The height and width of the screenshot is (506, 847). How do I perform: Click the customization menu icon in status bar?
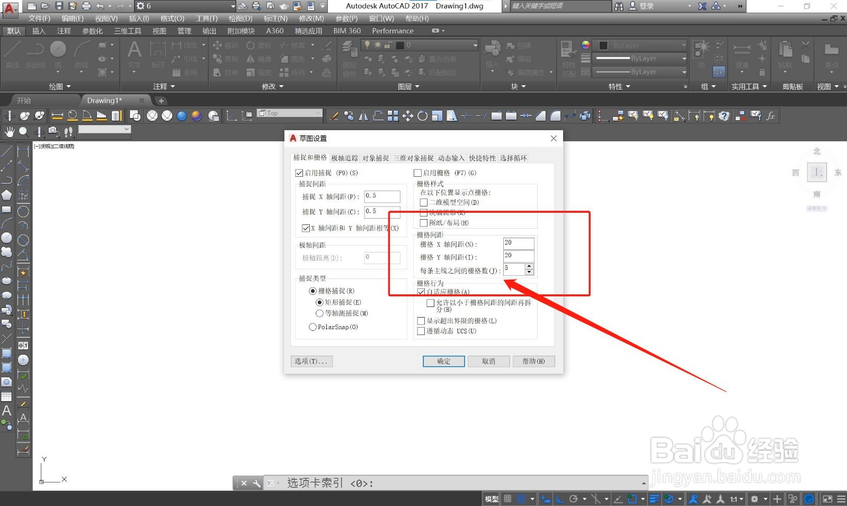point(841,499)
